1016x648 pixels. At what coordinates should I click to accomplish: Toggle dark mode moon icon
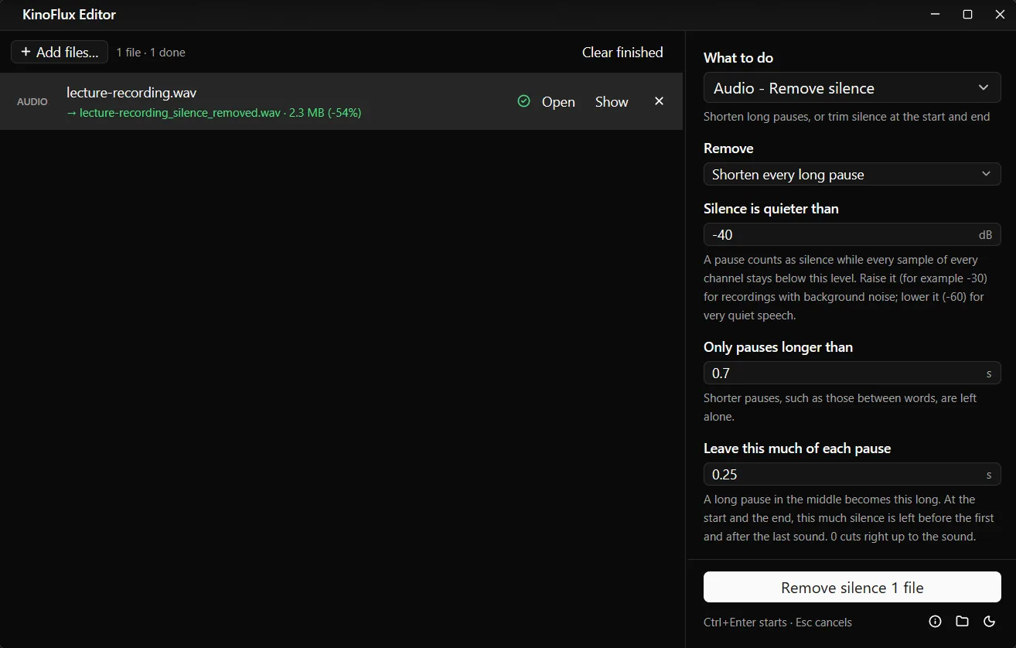989,622
